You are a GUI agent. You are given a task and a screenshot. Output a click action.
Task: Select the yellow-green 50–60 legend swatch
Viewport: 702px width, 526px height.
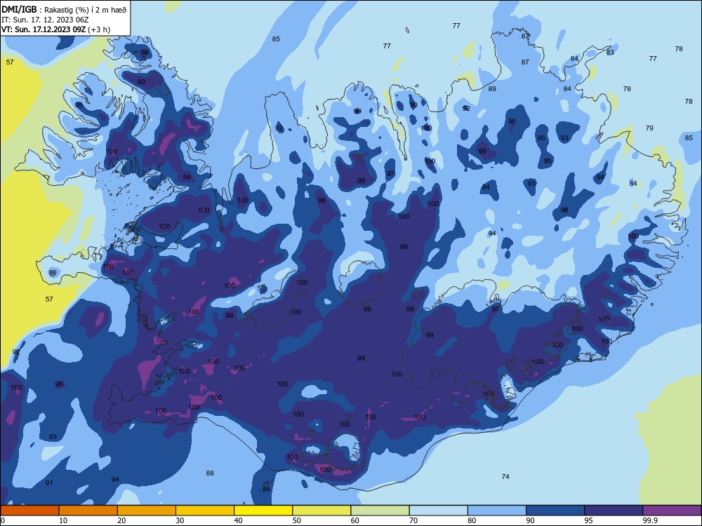322,511
